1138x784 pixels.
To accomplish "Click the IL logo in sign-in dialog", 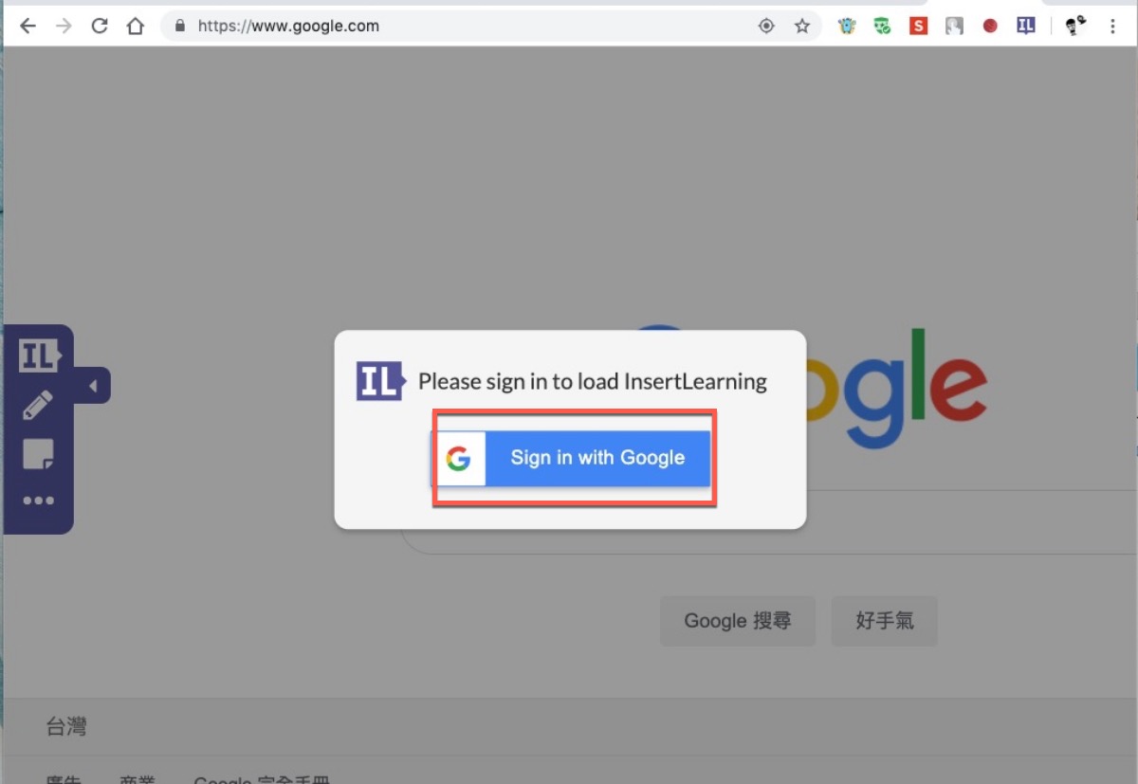I will tap(380, 381).
